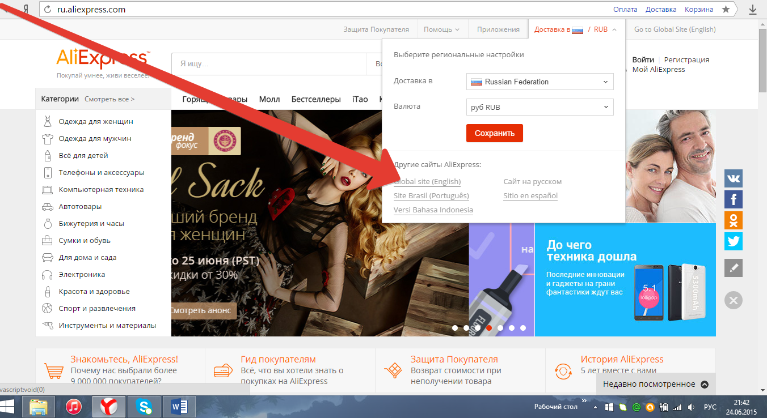This screenshot has width=767, height=418.
Task: Click the bookmark star in address bar
Action: (726, 10)
